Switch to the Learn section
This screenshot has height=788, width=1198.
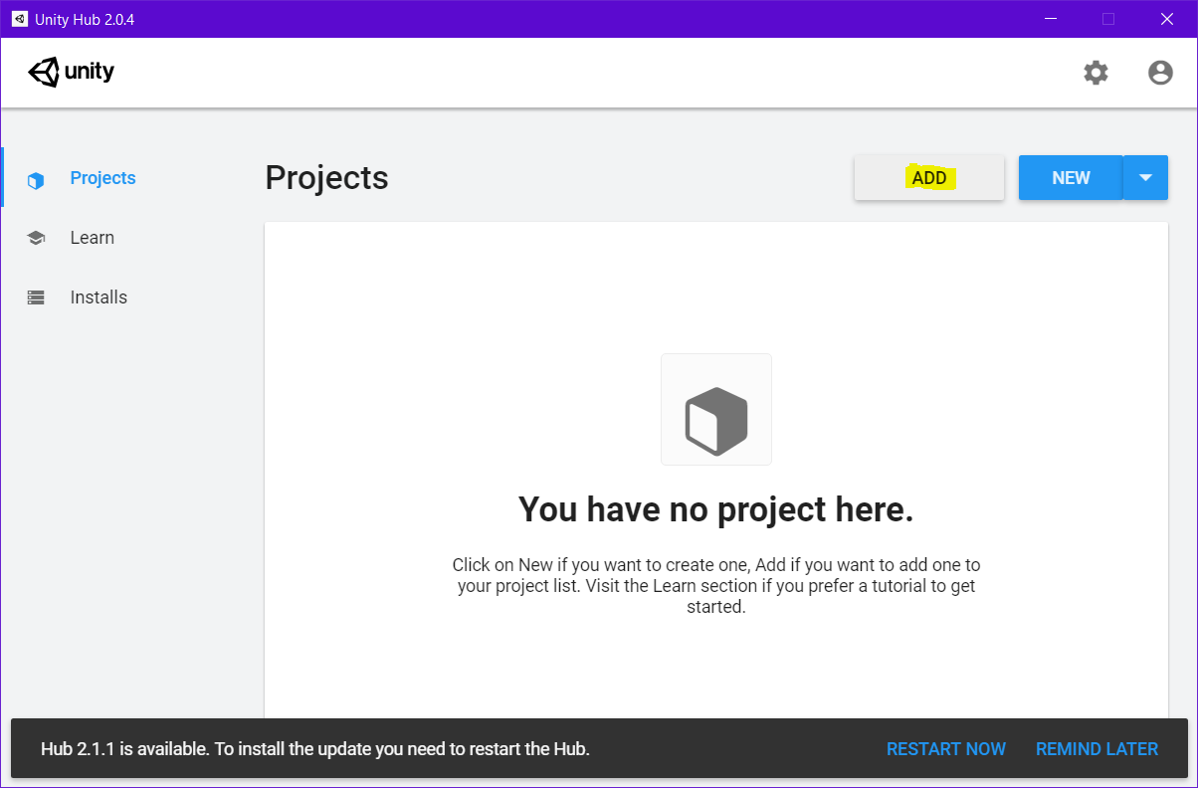pos(93,237)
